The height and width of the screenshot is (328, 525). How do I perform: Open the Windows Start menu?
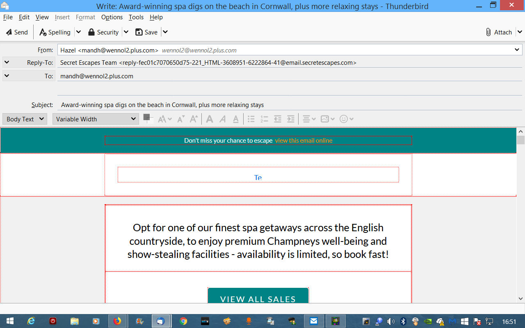tap(9, 321)
